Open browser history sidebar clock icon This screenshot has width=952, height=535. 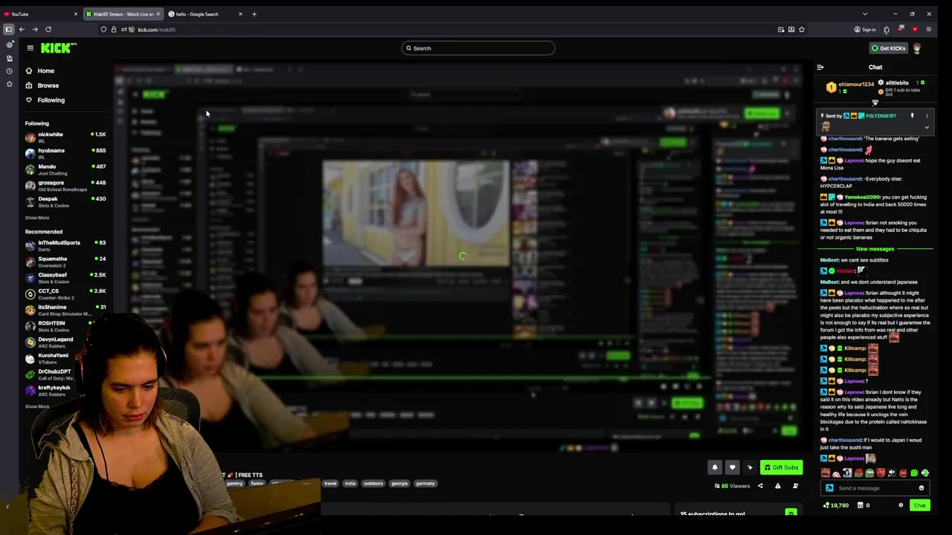point(9,71)
